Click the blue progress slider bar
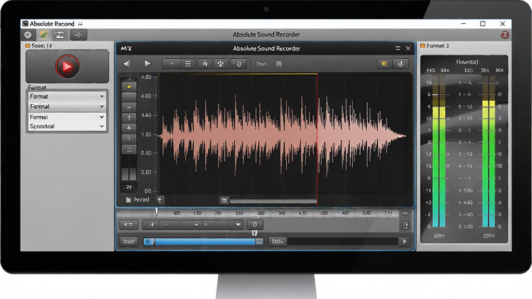The width and height of the screenshot is (532, 299). [x=205, y=242]
